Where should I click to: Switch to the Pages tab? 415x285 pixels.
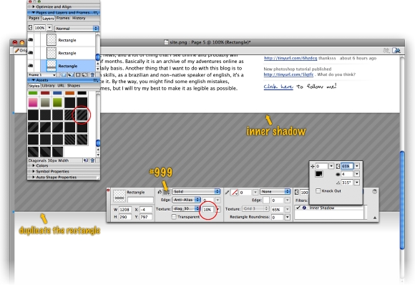click(34, 19)
